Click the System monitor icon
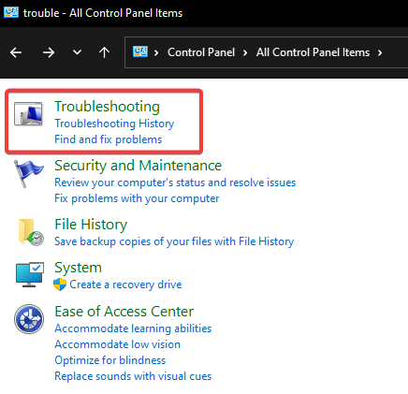Screen dimensions: 408x394 pos(30,274)
